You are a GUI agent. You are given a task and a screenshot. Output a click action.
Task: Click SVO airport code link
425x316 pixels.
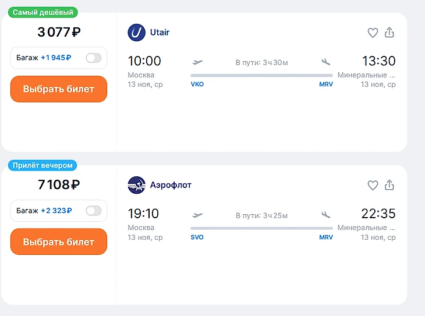[x=197, y=237]
